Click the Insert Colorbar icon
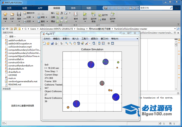 pyautogui.click(x=99, y=43)
